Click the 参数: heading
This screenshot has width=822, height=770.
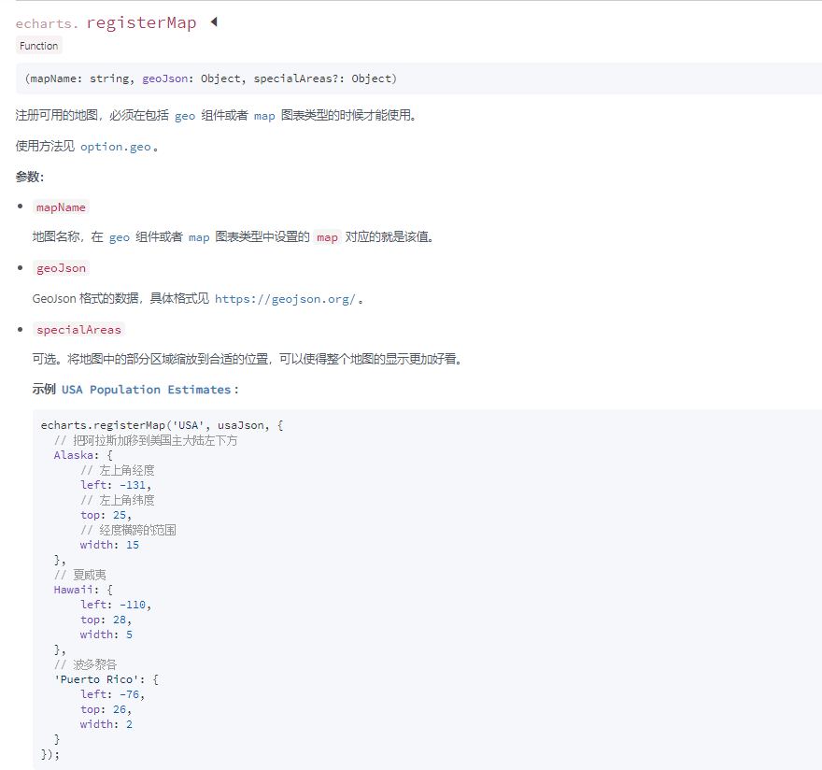pyautogui.click(x=30, y=177)
